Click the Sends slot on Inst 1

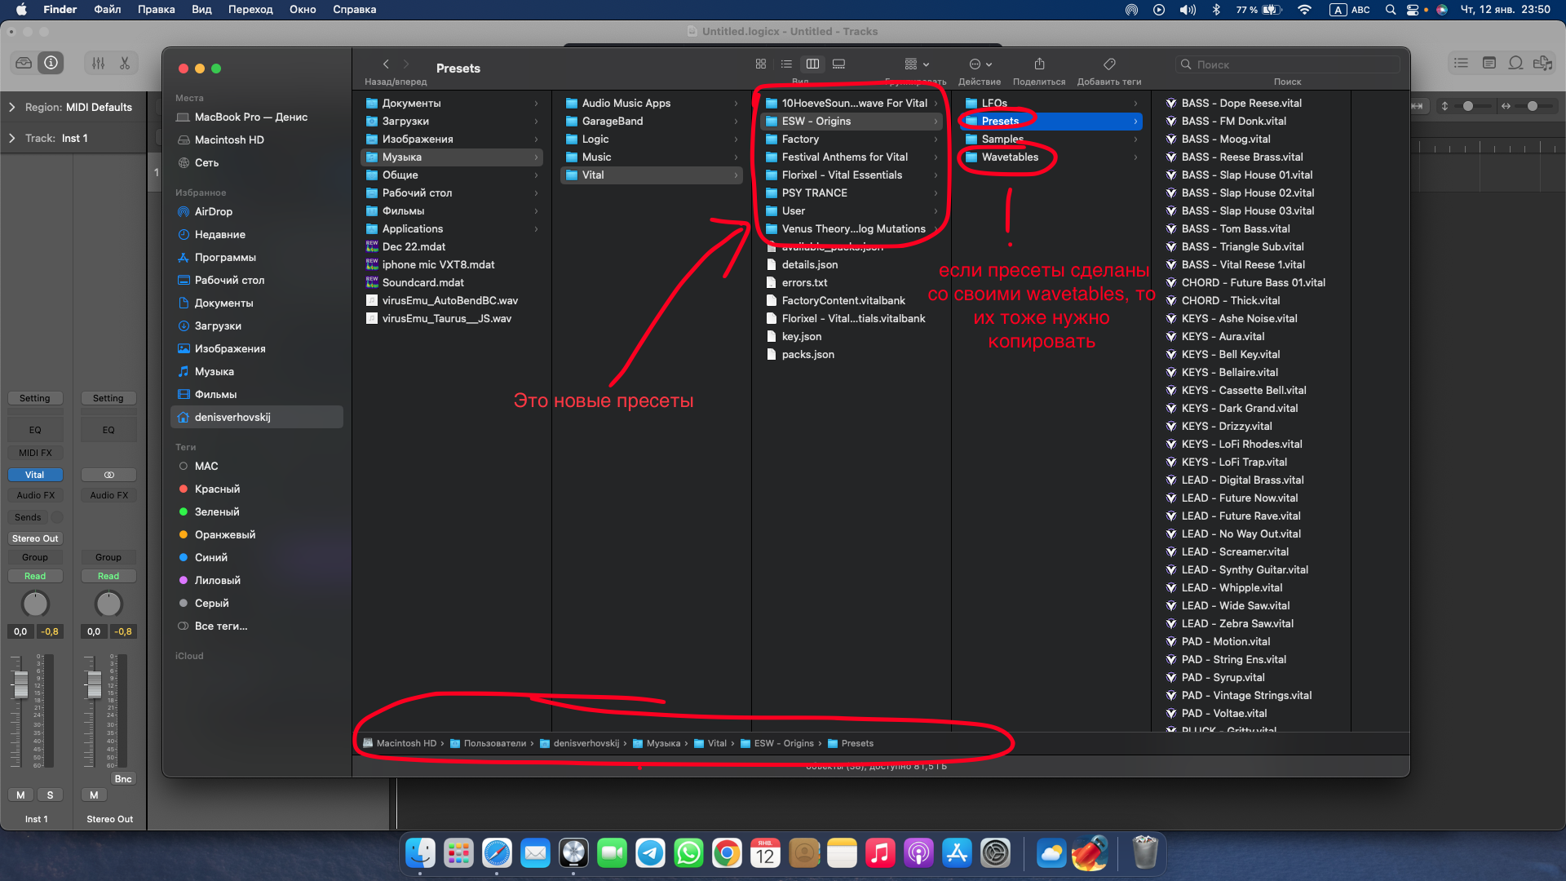[28, 517]
